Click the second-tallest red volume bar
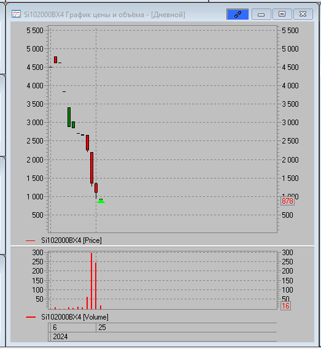 click(96, 286)
